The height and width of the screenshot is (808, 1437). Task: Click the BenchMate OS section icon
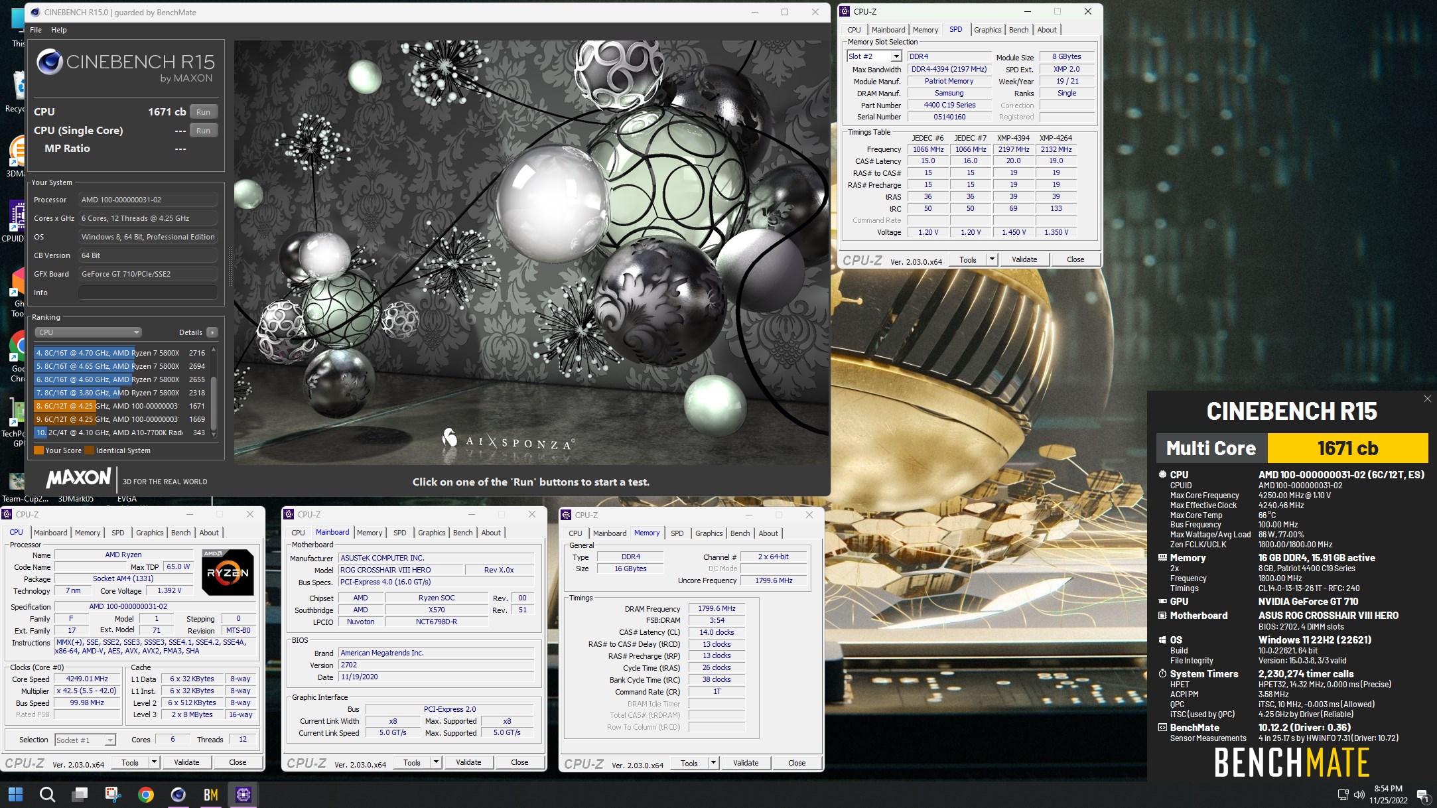(x=1162, y=640)
